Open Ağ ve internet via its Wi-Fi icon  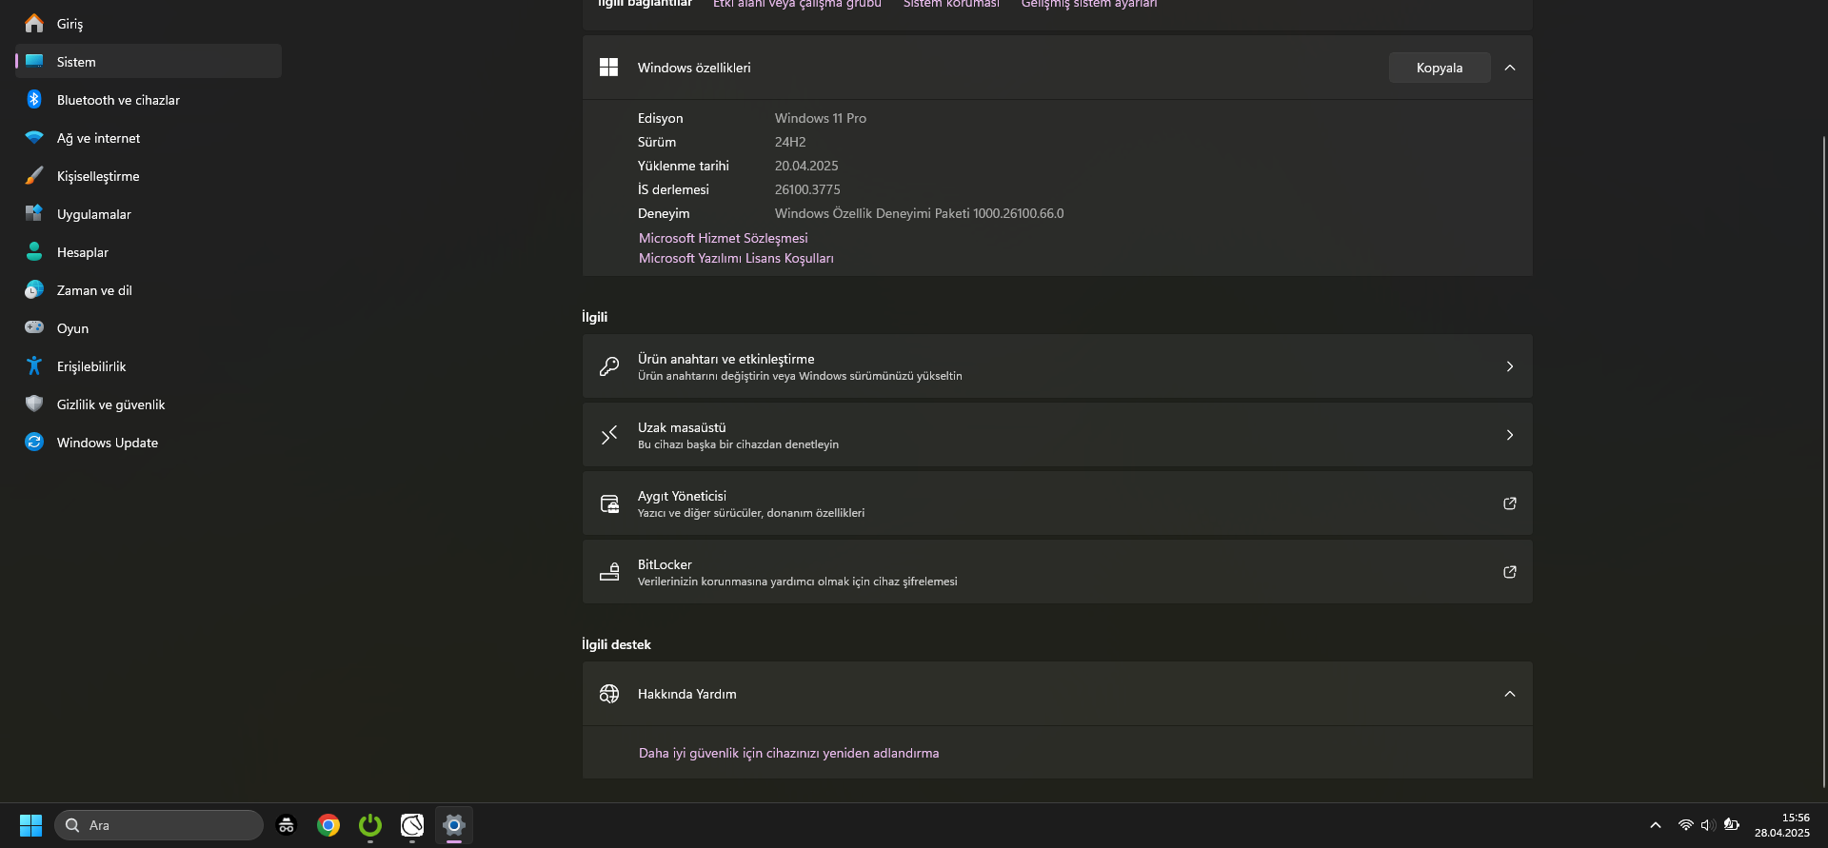(x=34, y=137)
